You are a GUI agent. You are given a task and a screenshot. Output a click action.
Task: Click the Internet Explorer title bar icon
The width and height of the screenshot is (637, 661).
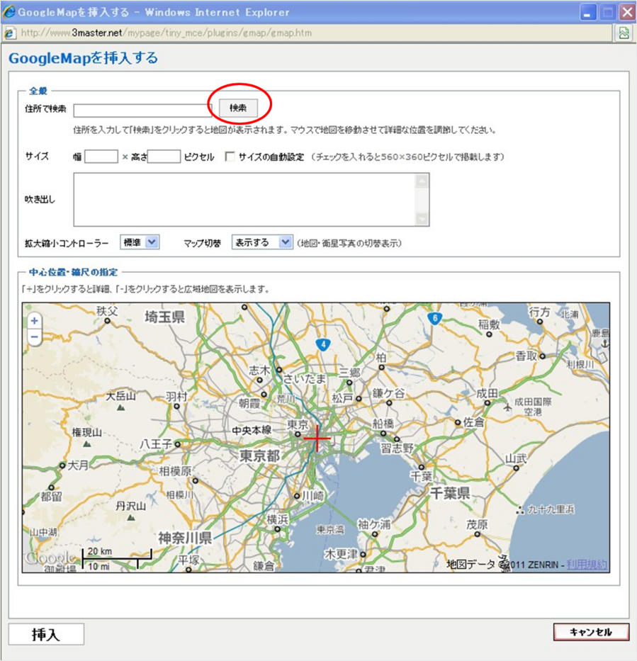coord(9,12)
